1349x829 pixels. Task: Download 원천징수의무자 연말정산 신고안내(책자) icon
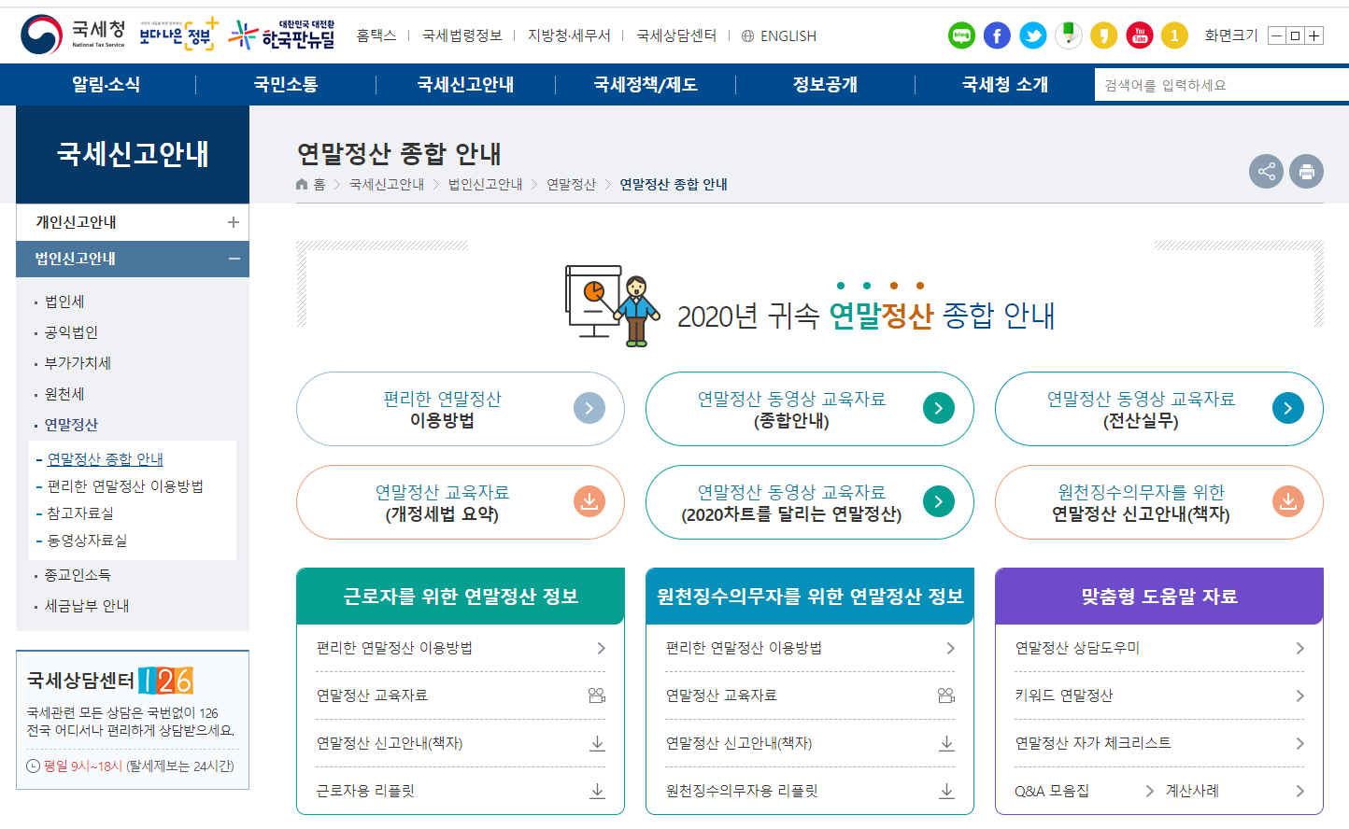click(947, 743)
